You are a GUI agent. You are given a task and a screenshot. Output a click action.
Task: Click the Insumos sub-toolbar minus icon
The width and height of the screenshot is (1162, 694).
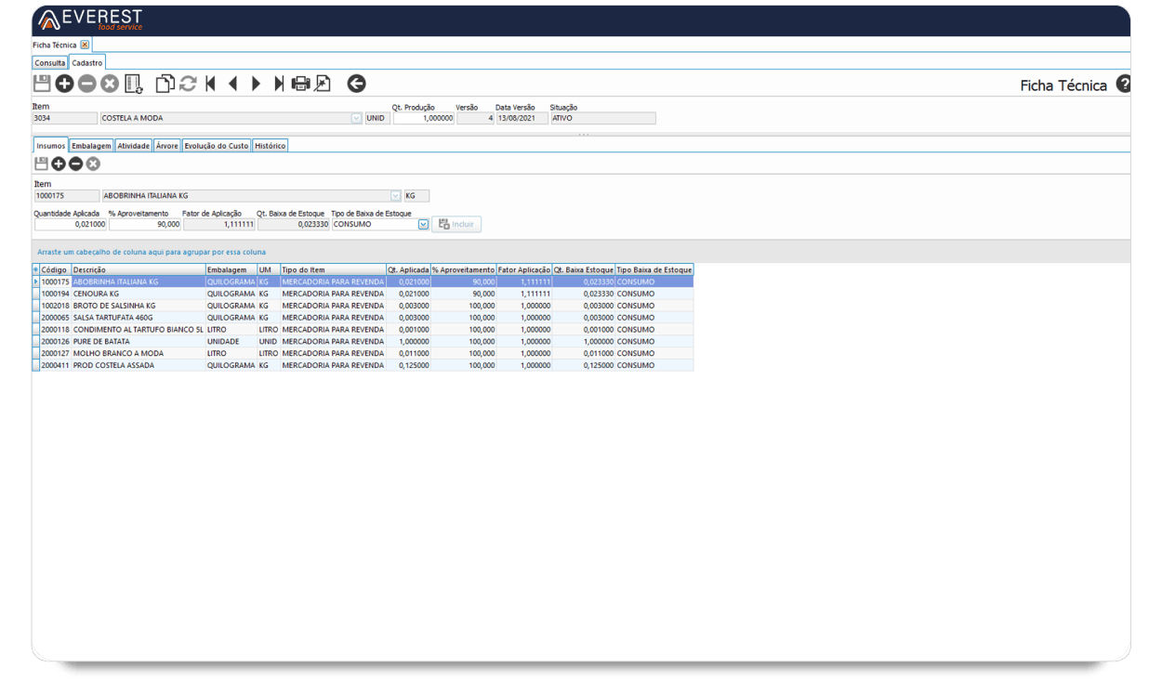click(76, 164)
